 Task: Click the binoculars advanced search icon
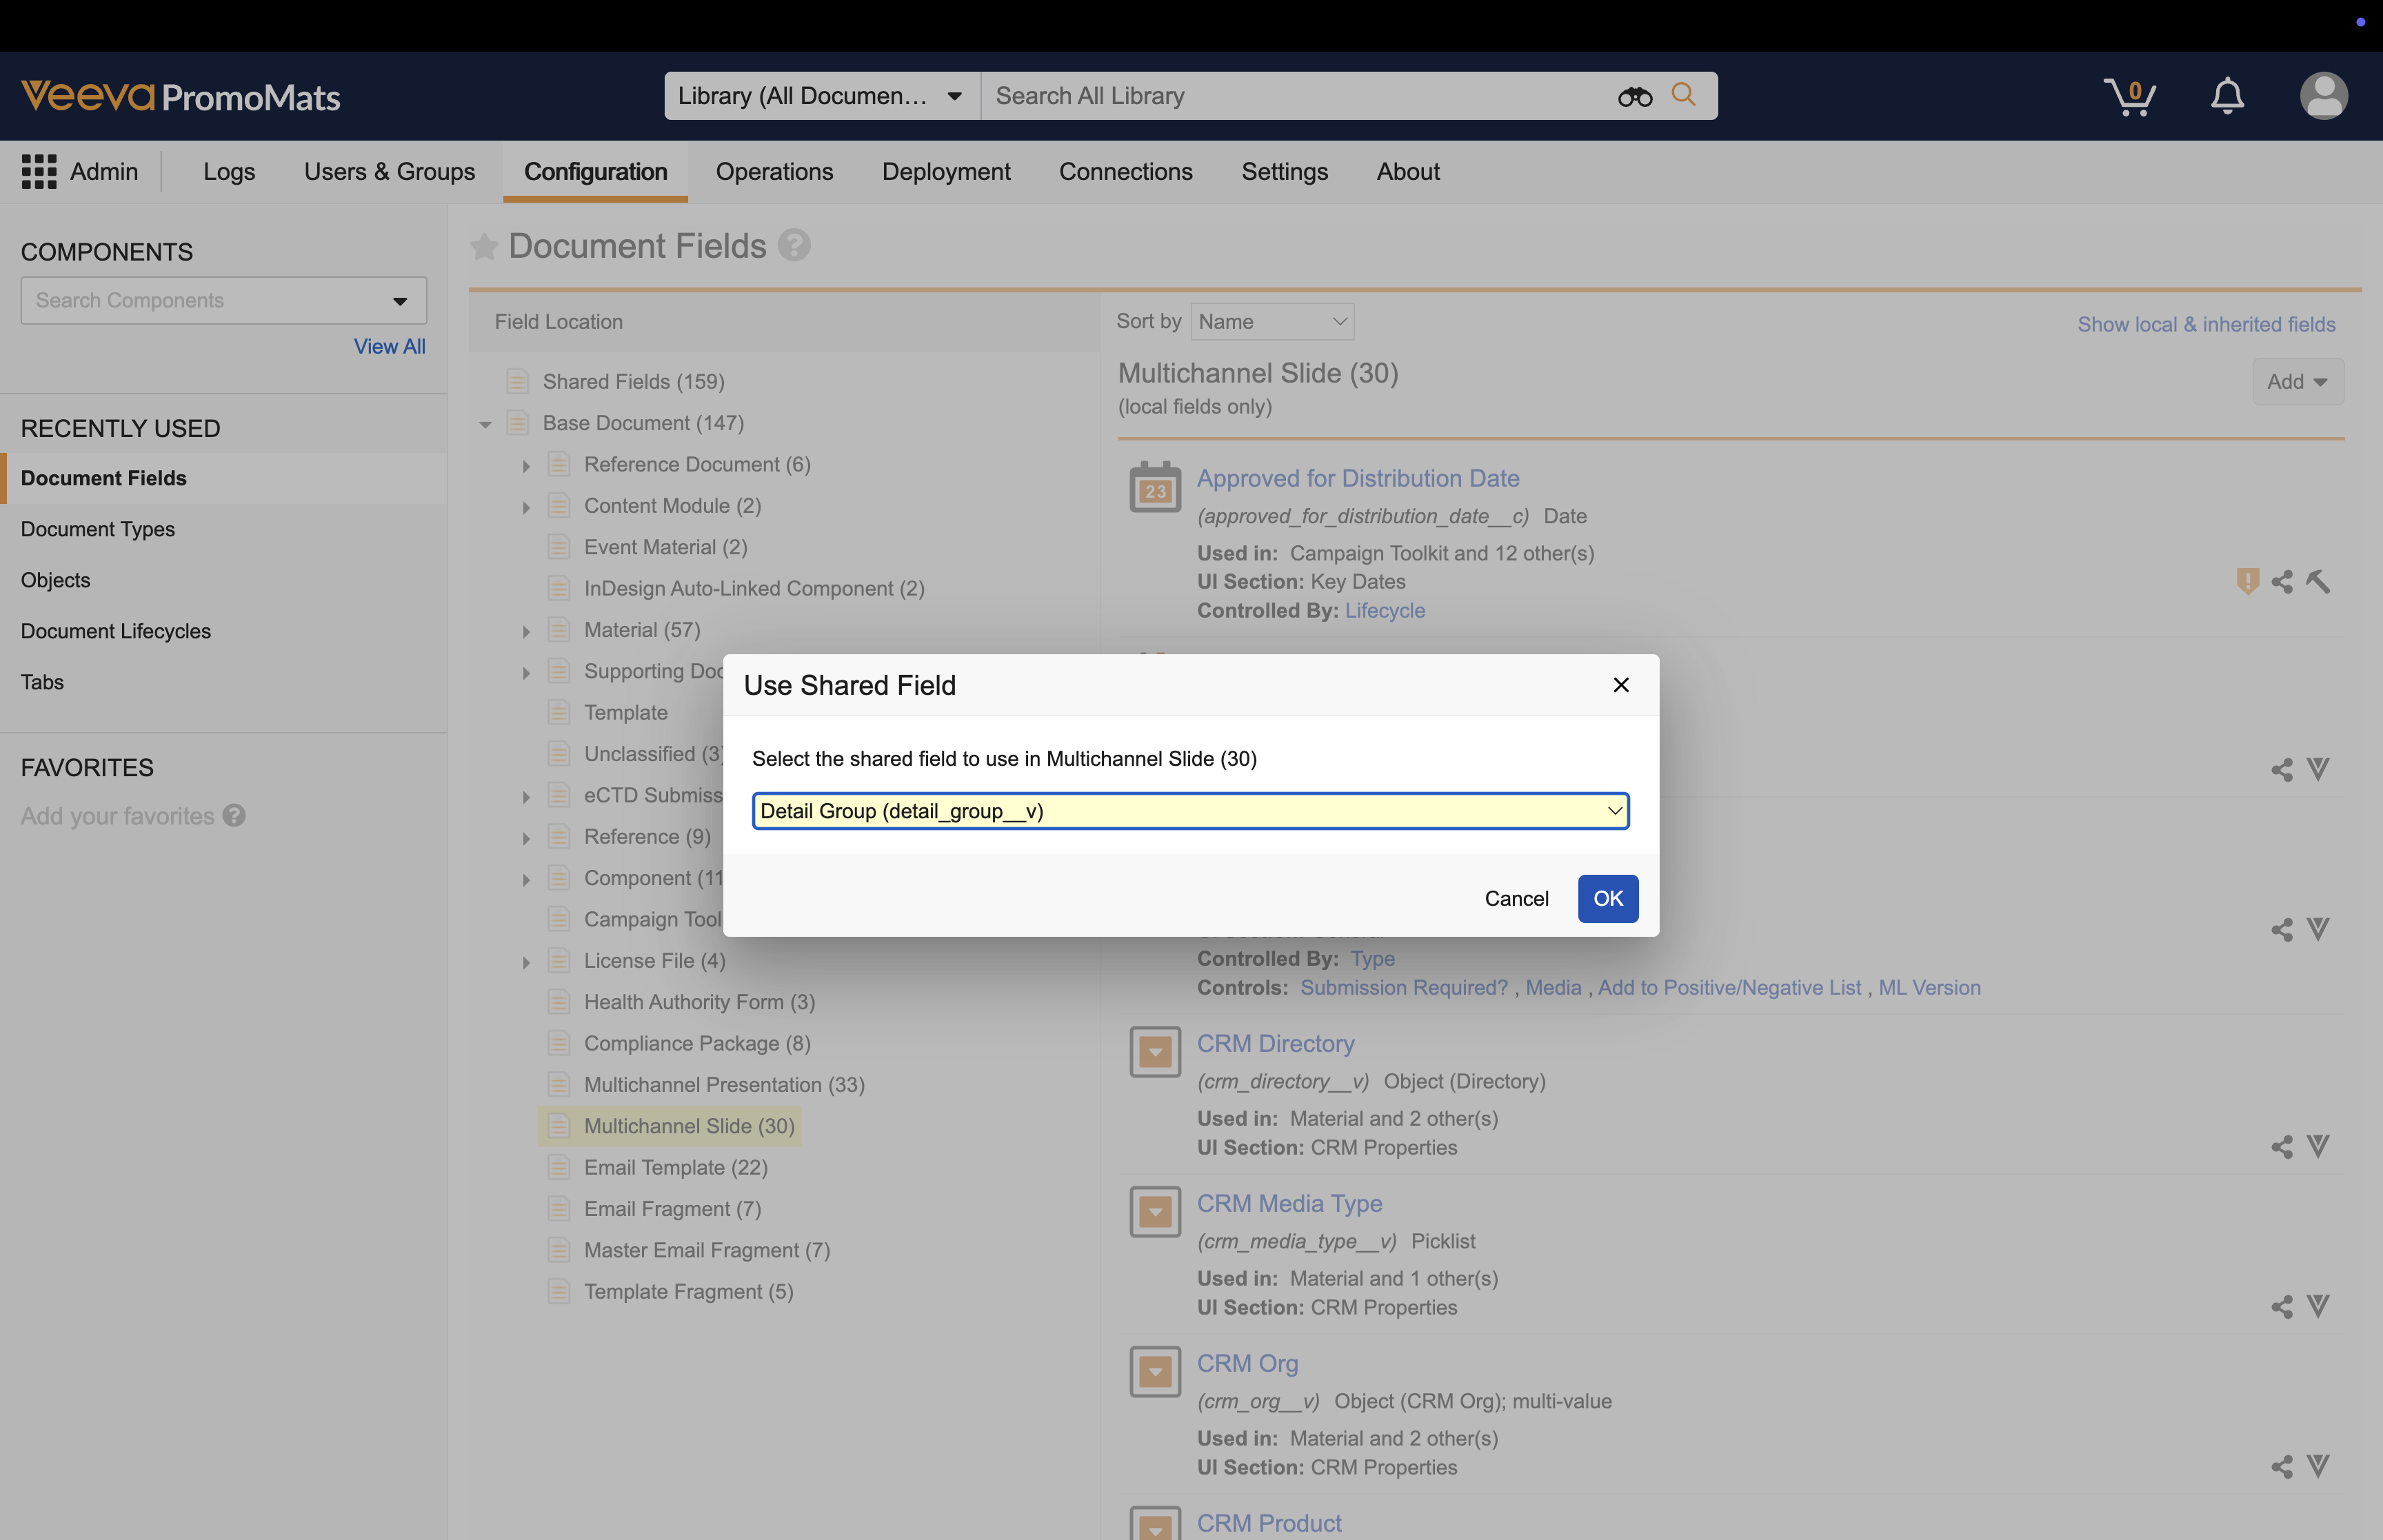point(1635,97)
